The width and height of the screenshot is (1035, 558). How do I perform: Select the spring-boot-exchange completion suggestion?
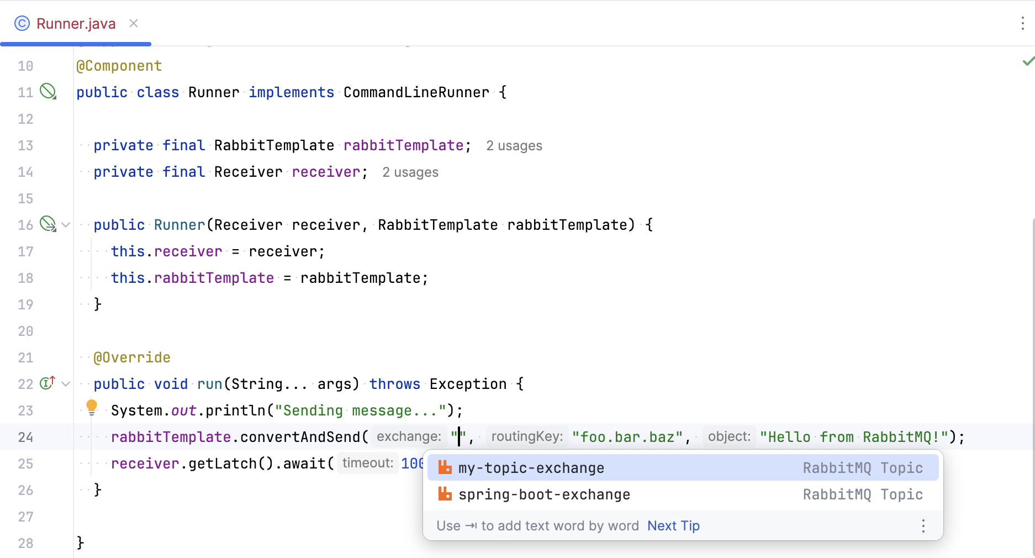[x=544, y=494]
